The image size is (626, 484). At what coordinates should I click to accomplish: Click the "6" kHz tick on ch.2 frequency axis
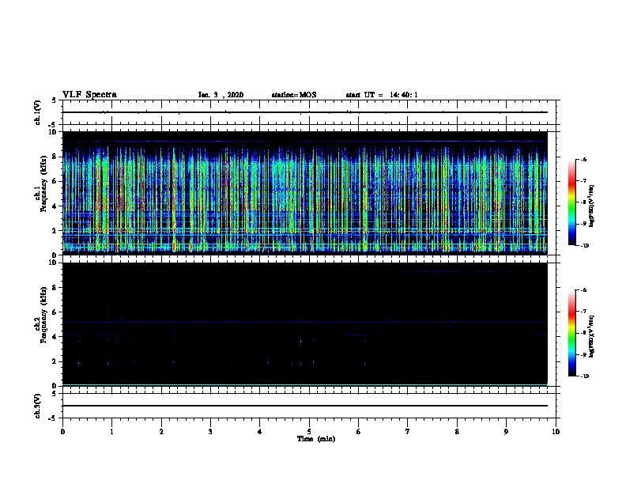click(55, 312)
